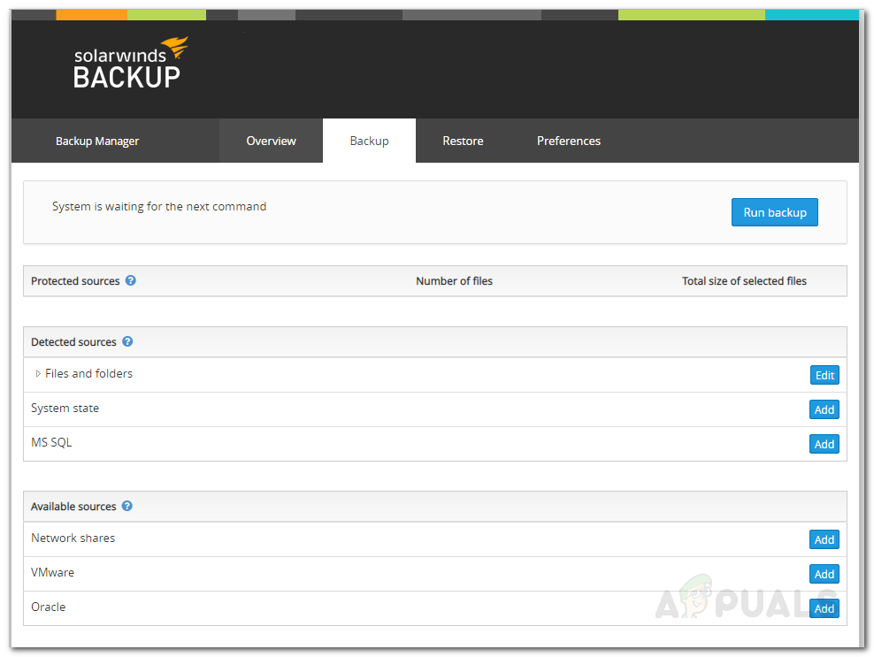The height and width of the screenshot is (657, 874).
Task: Add System state as a source
Action: (x=824, y=409)
